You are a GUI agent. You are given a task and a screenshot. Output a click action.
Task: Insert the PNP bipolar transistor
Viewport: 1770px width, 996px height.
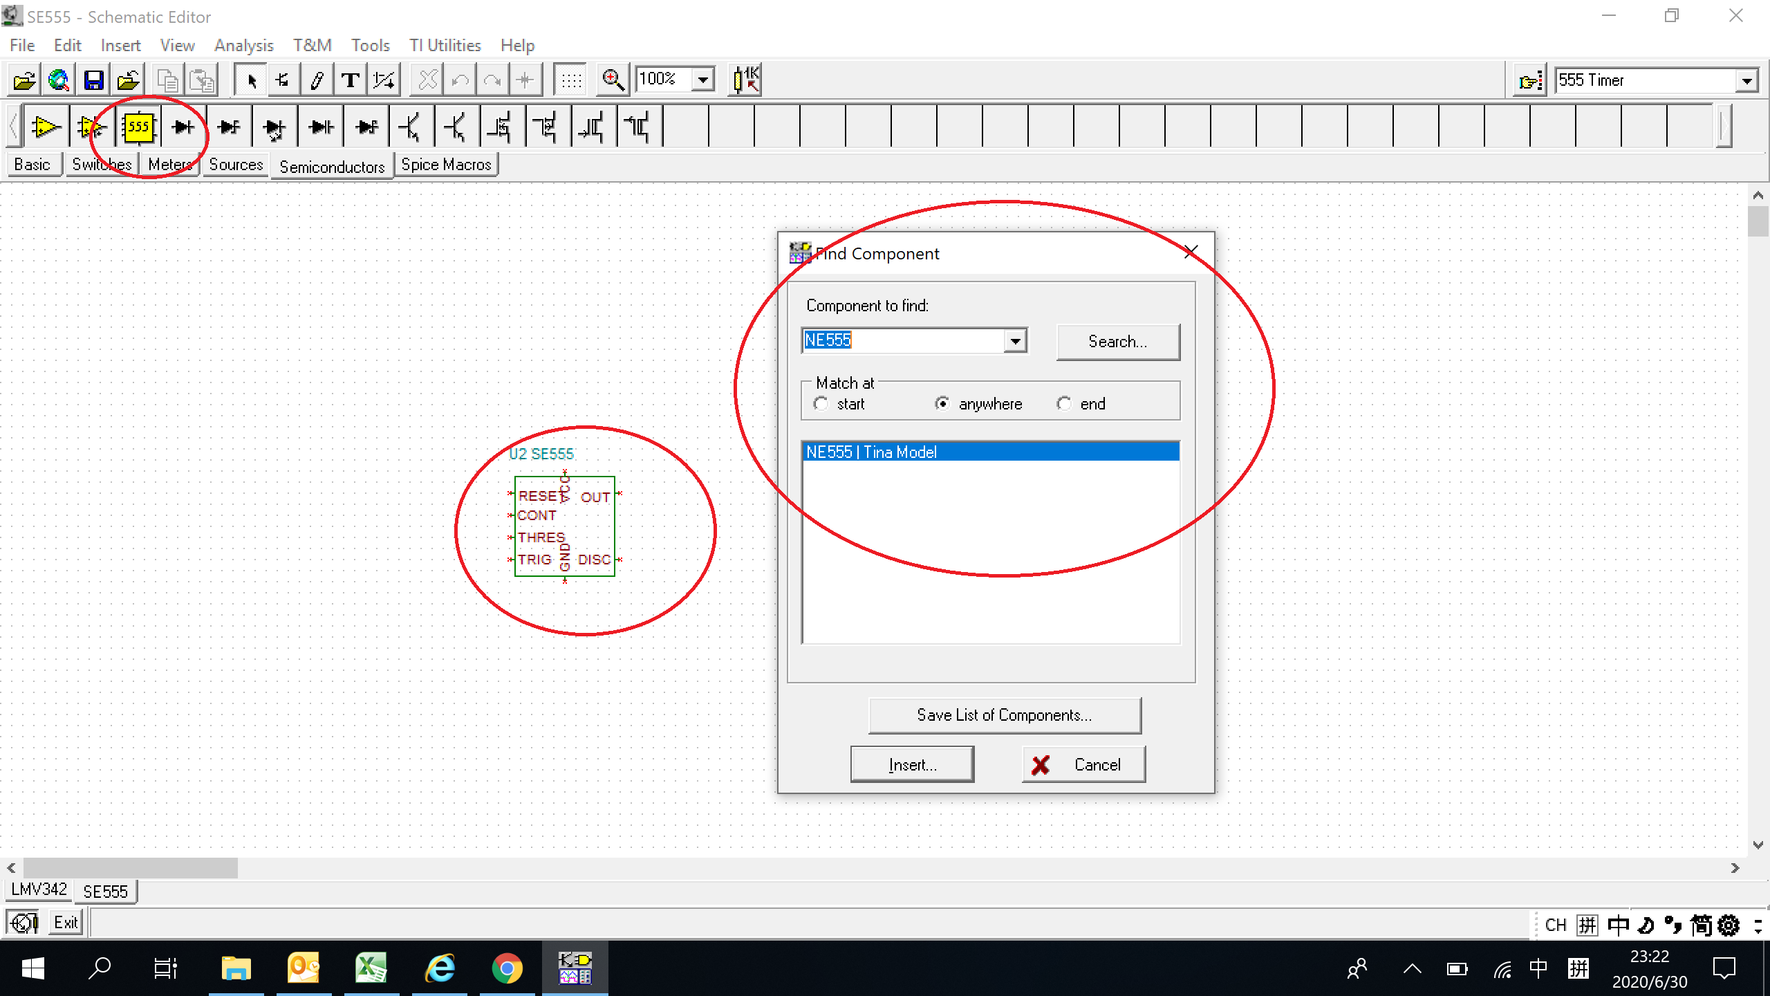coord(458,127)
